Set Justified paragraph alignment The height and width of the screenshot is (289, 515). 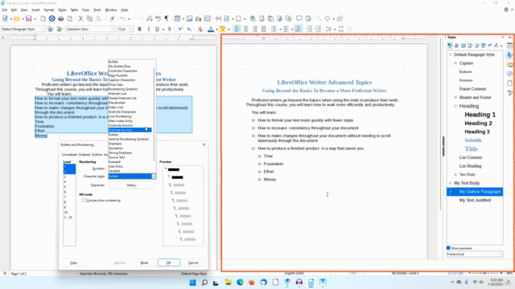264,29
